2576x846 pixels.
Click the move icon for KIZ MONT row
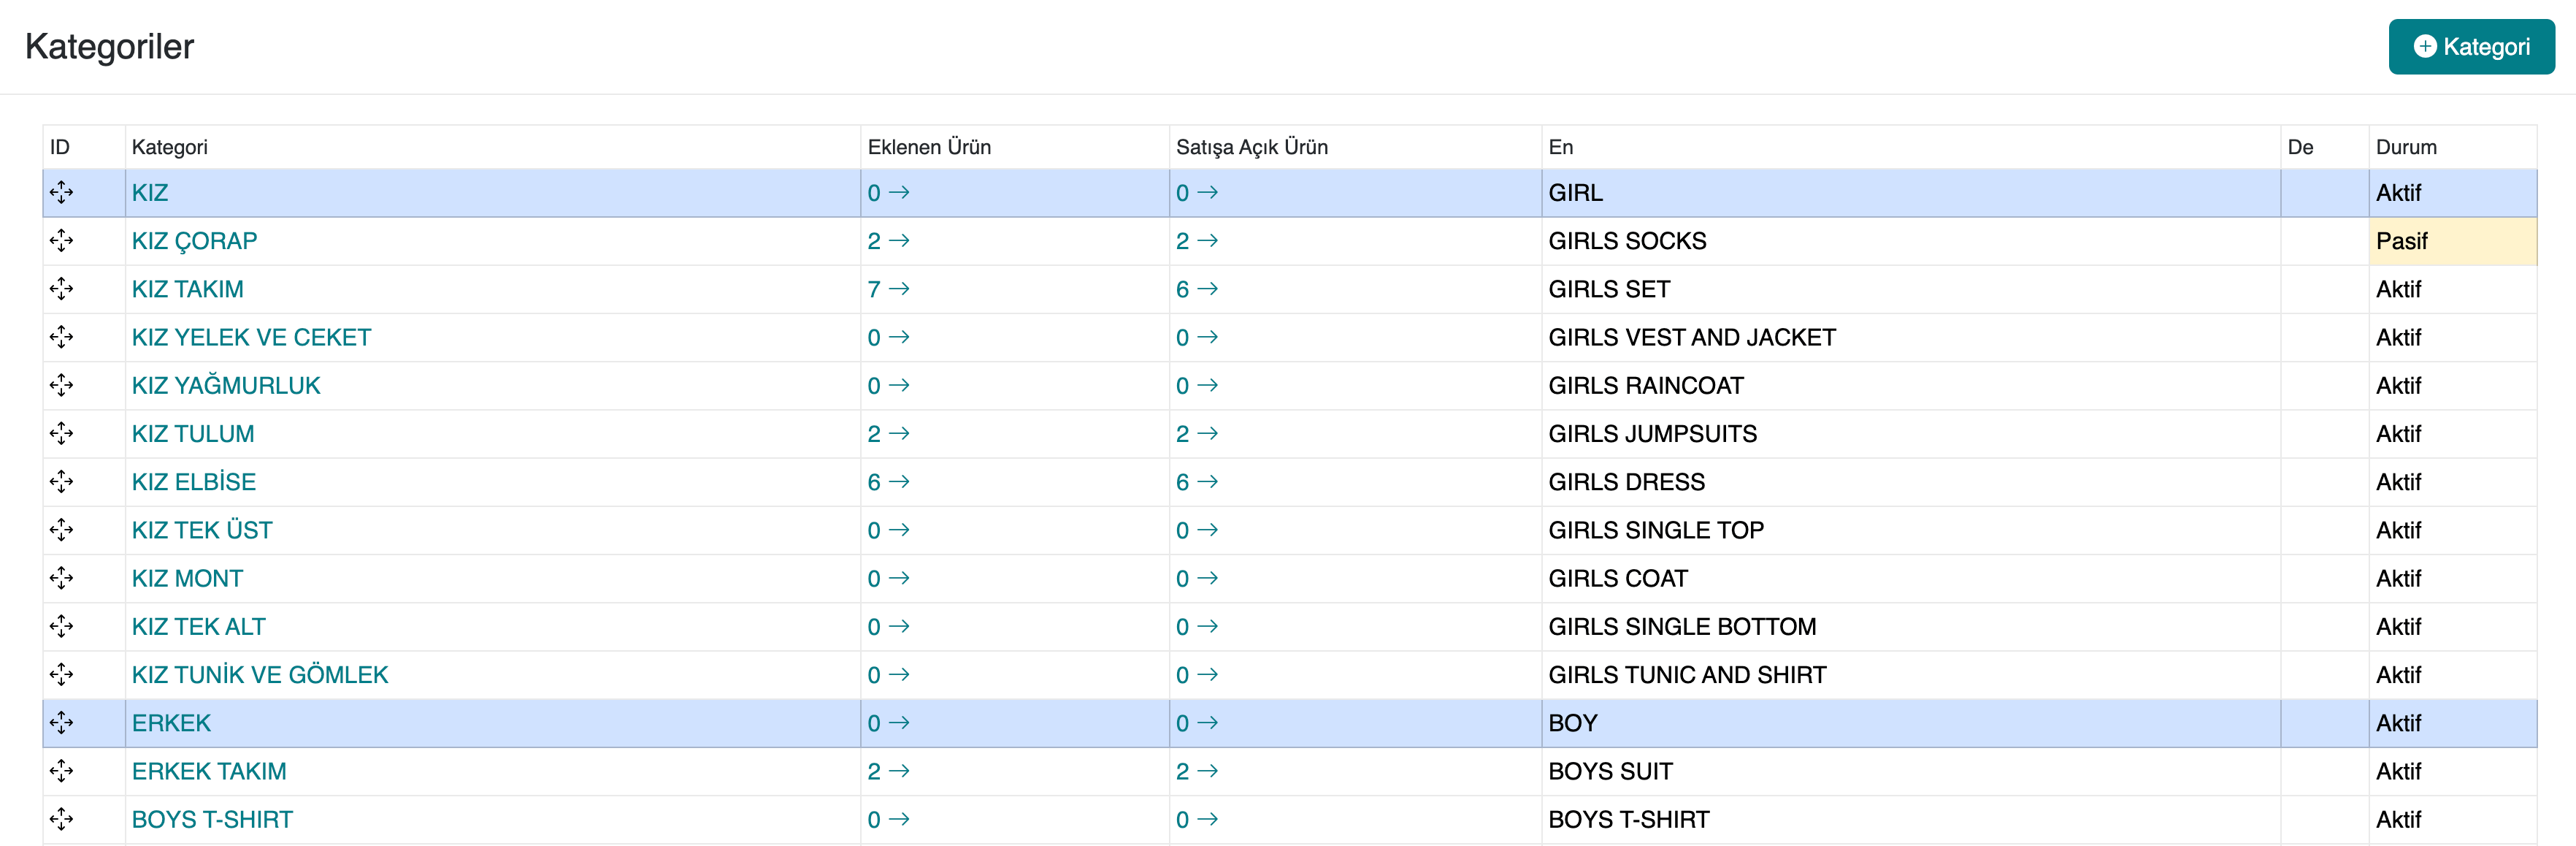pyautogui.click(x=61, y=578)
